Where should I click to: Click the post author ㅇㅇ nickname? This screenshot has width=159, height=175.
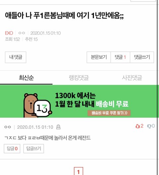pyautogui.click(x=22, y=33)
